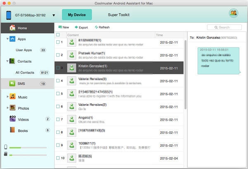Image resolution: width=248 pixels, height=169 pixels.
Task: Open the Videos clapperboard icon
Action: click(x=12, y=119)
